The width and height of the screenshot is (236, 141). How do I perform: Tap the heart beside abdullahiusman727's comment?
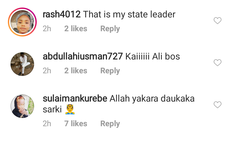(x=218, y=63)
